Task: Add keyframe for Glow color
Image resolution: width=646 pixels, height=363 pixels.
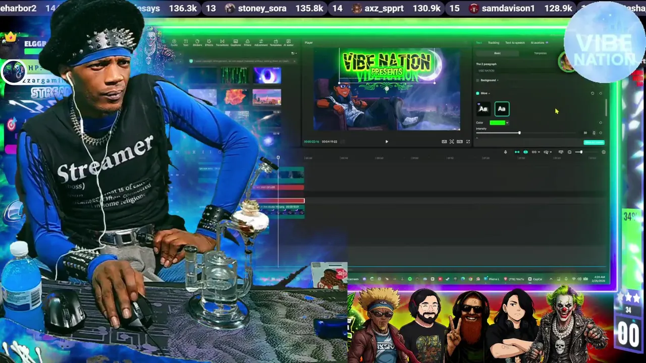Action: click(601, 123)
